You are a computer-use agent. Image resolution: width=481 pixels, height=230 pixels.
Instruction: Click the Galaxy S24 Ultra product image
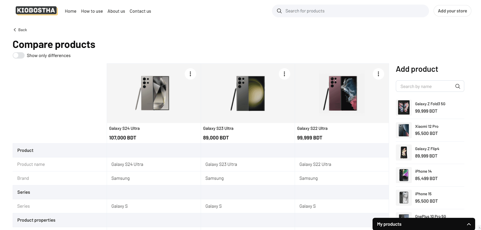(x=154, y=93)
